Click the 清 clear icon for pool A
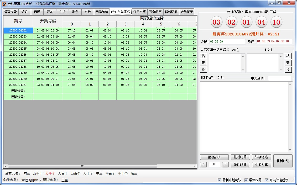The width and height of the screenshot is (297, 185). (203, 63)
